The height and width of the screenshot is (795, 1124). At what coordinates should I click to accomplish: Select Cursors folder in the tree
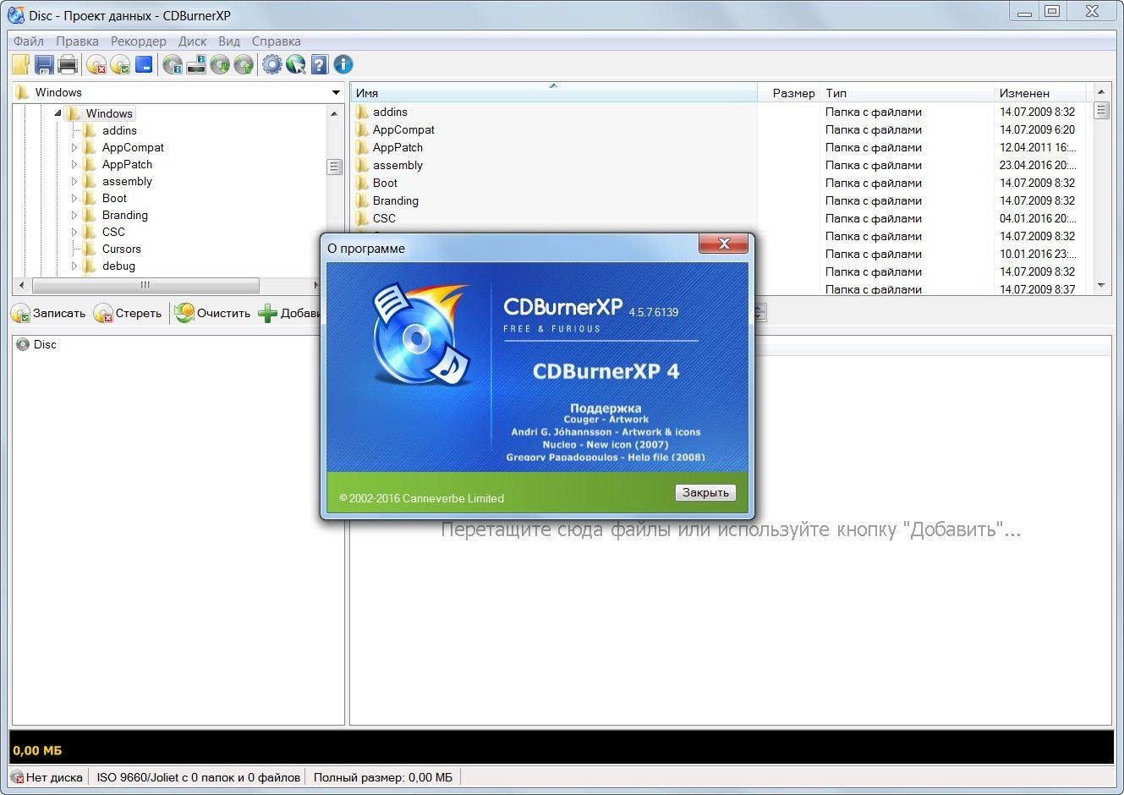click(122, 249)
